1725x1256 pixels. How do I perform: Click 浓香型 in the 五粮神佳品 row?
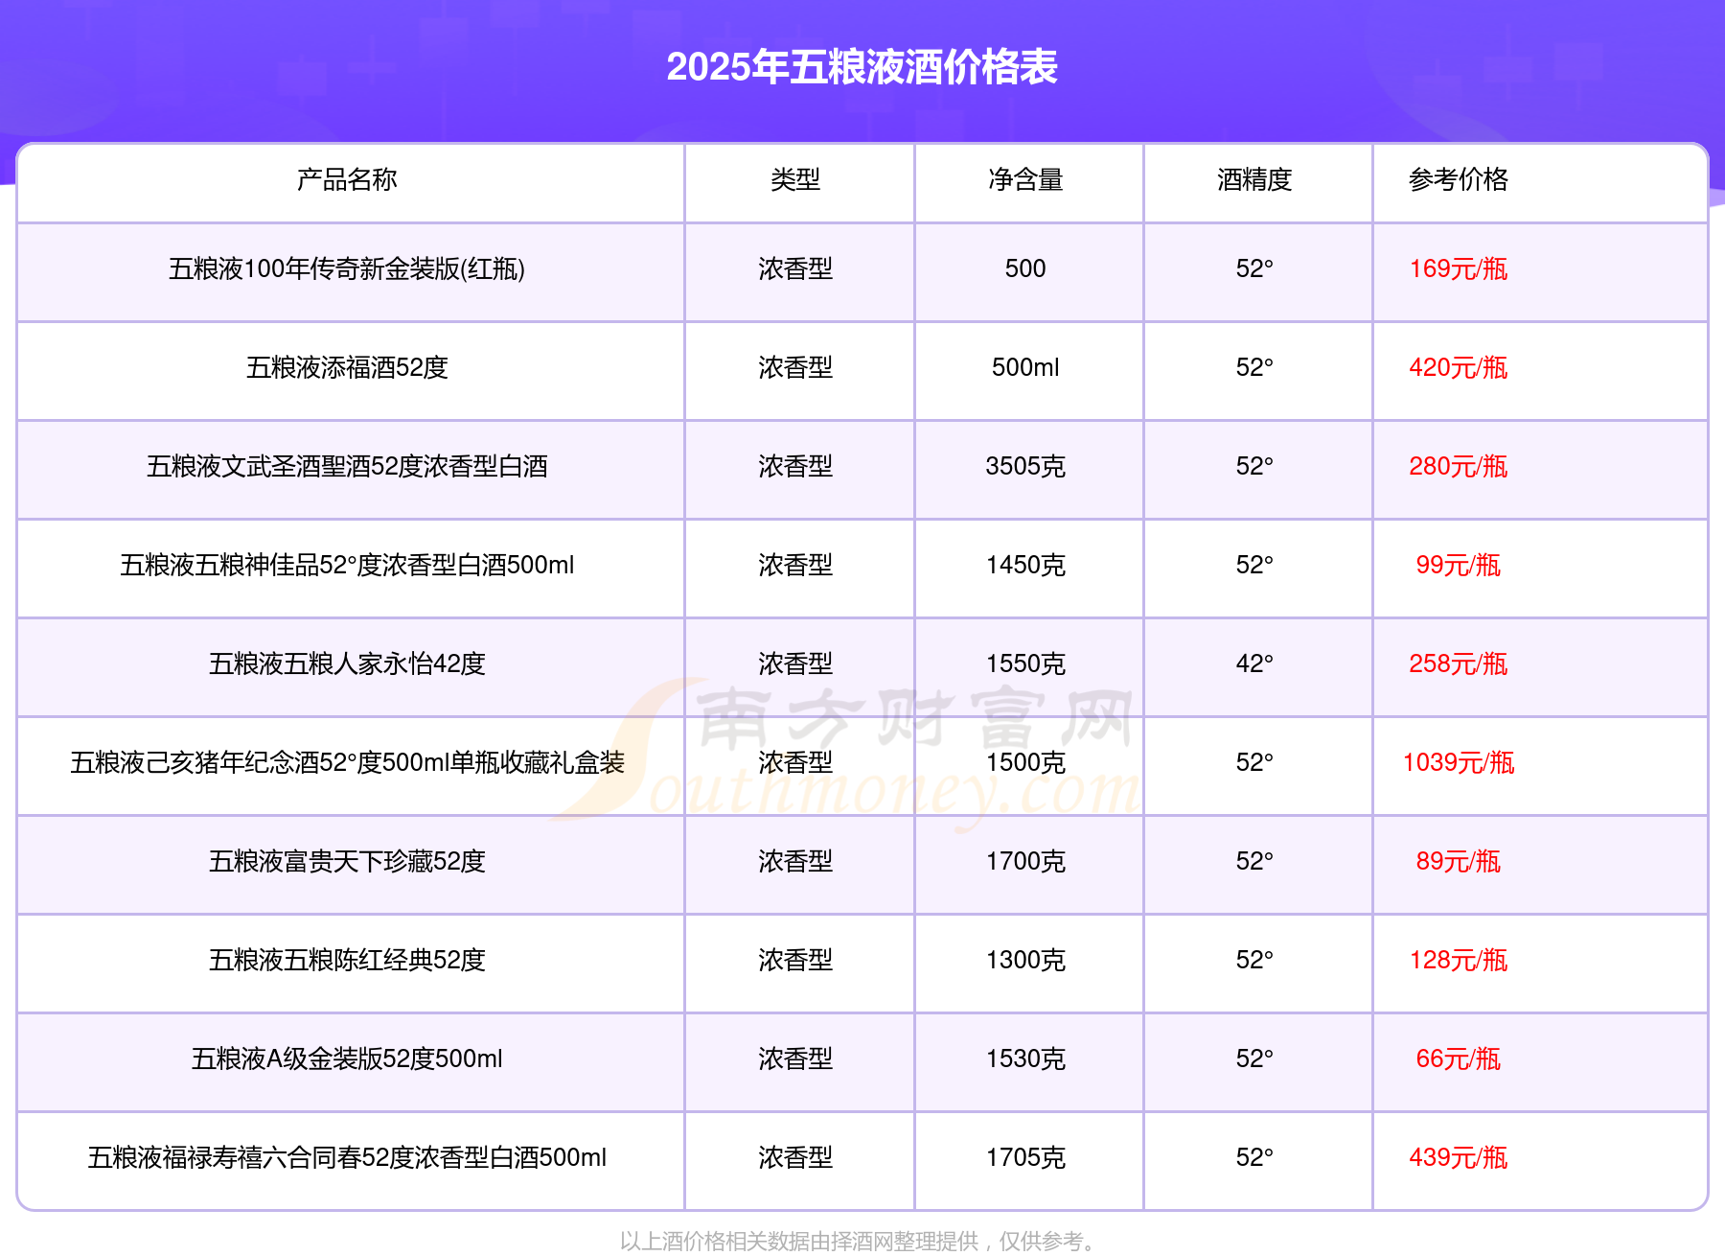click(x=795, y=565)
